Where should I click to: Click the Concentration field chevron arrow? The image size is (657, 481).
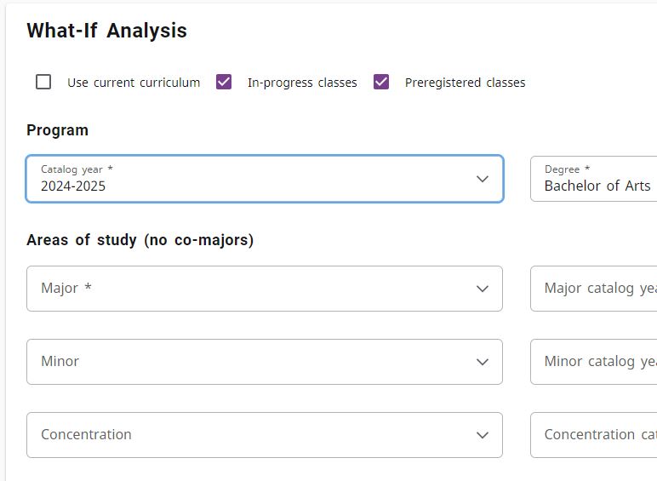coord(483,435)
